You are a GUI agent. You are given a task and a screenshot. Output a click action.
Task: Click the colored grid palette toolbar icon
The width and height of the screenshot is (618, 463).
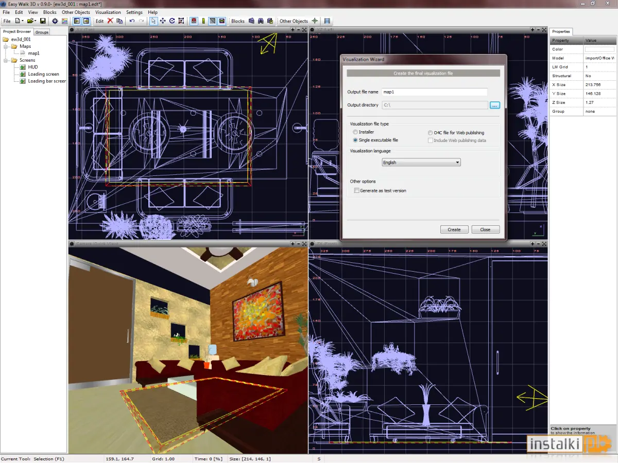click(x=64, y=21)
